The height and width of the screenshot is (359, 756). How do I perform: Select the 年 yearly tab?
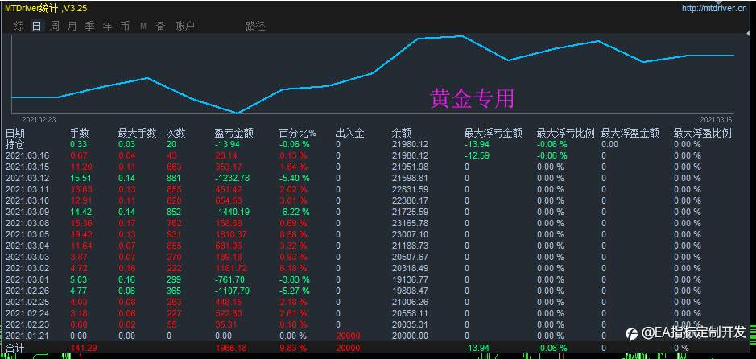point(108,26)
